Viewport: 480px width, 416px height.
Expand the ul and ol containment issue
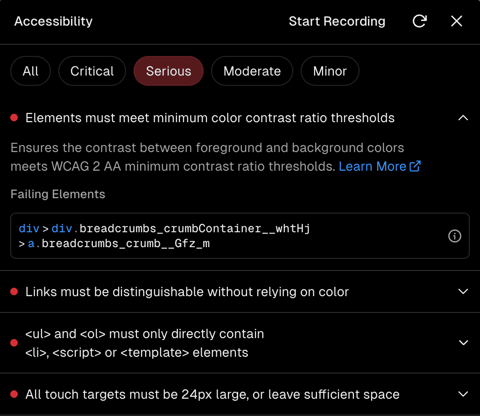pyautogui.click(x=463, y=343)
